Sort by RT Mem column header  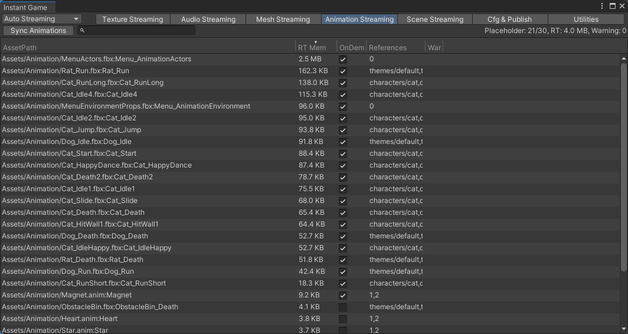(x=312, y=47)
